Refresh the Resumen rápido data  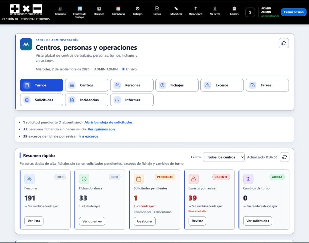285,157
